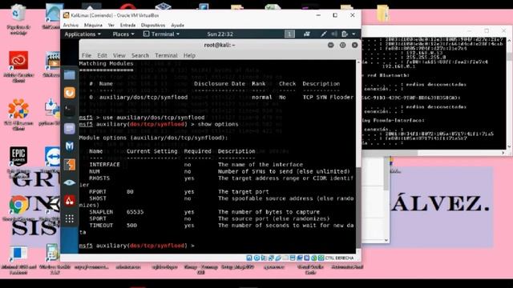Open Adobe Creative Cloud desktop icon

coord(18,67)
